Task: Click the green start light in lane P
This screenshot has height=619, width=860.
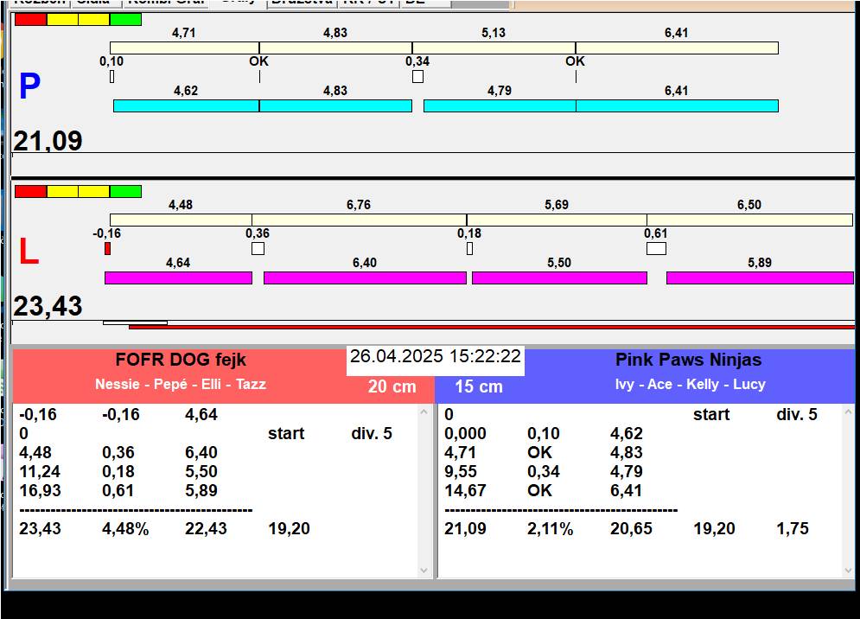Action: click(126, 19)
